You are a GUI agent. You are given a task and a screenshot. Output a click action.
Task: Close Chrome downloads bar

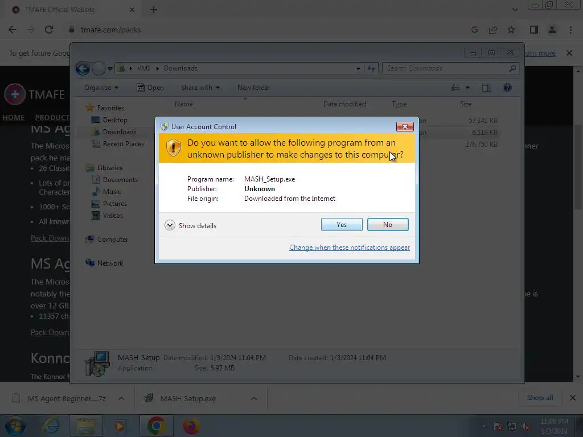point(573,398)
